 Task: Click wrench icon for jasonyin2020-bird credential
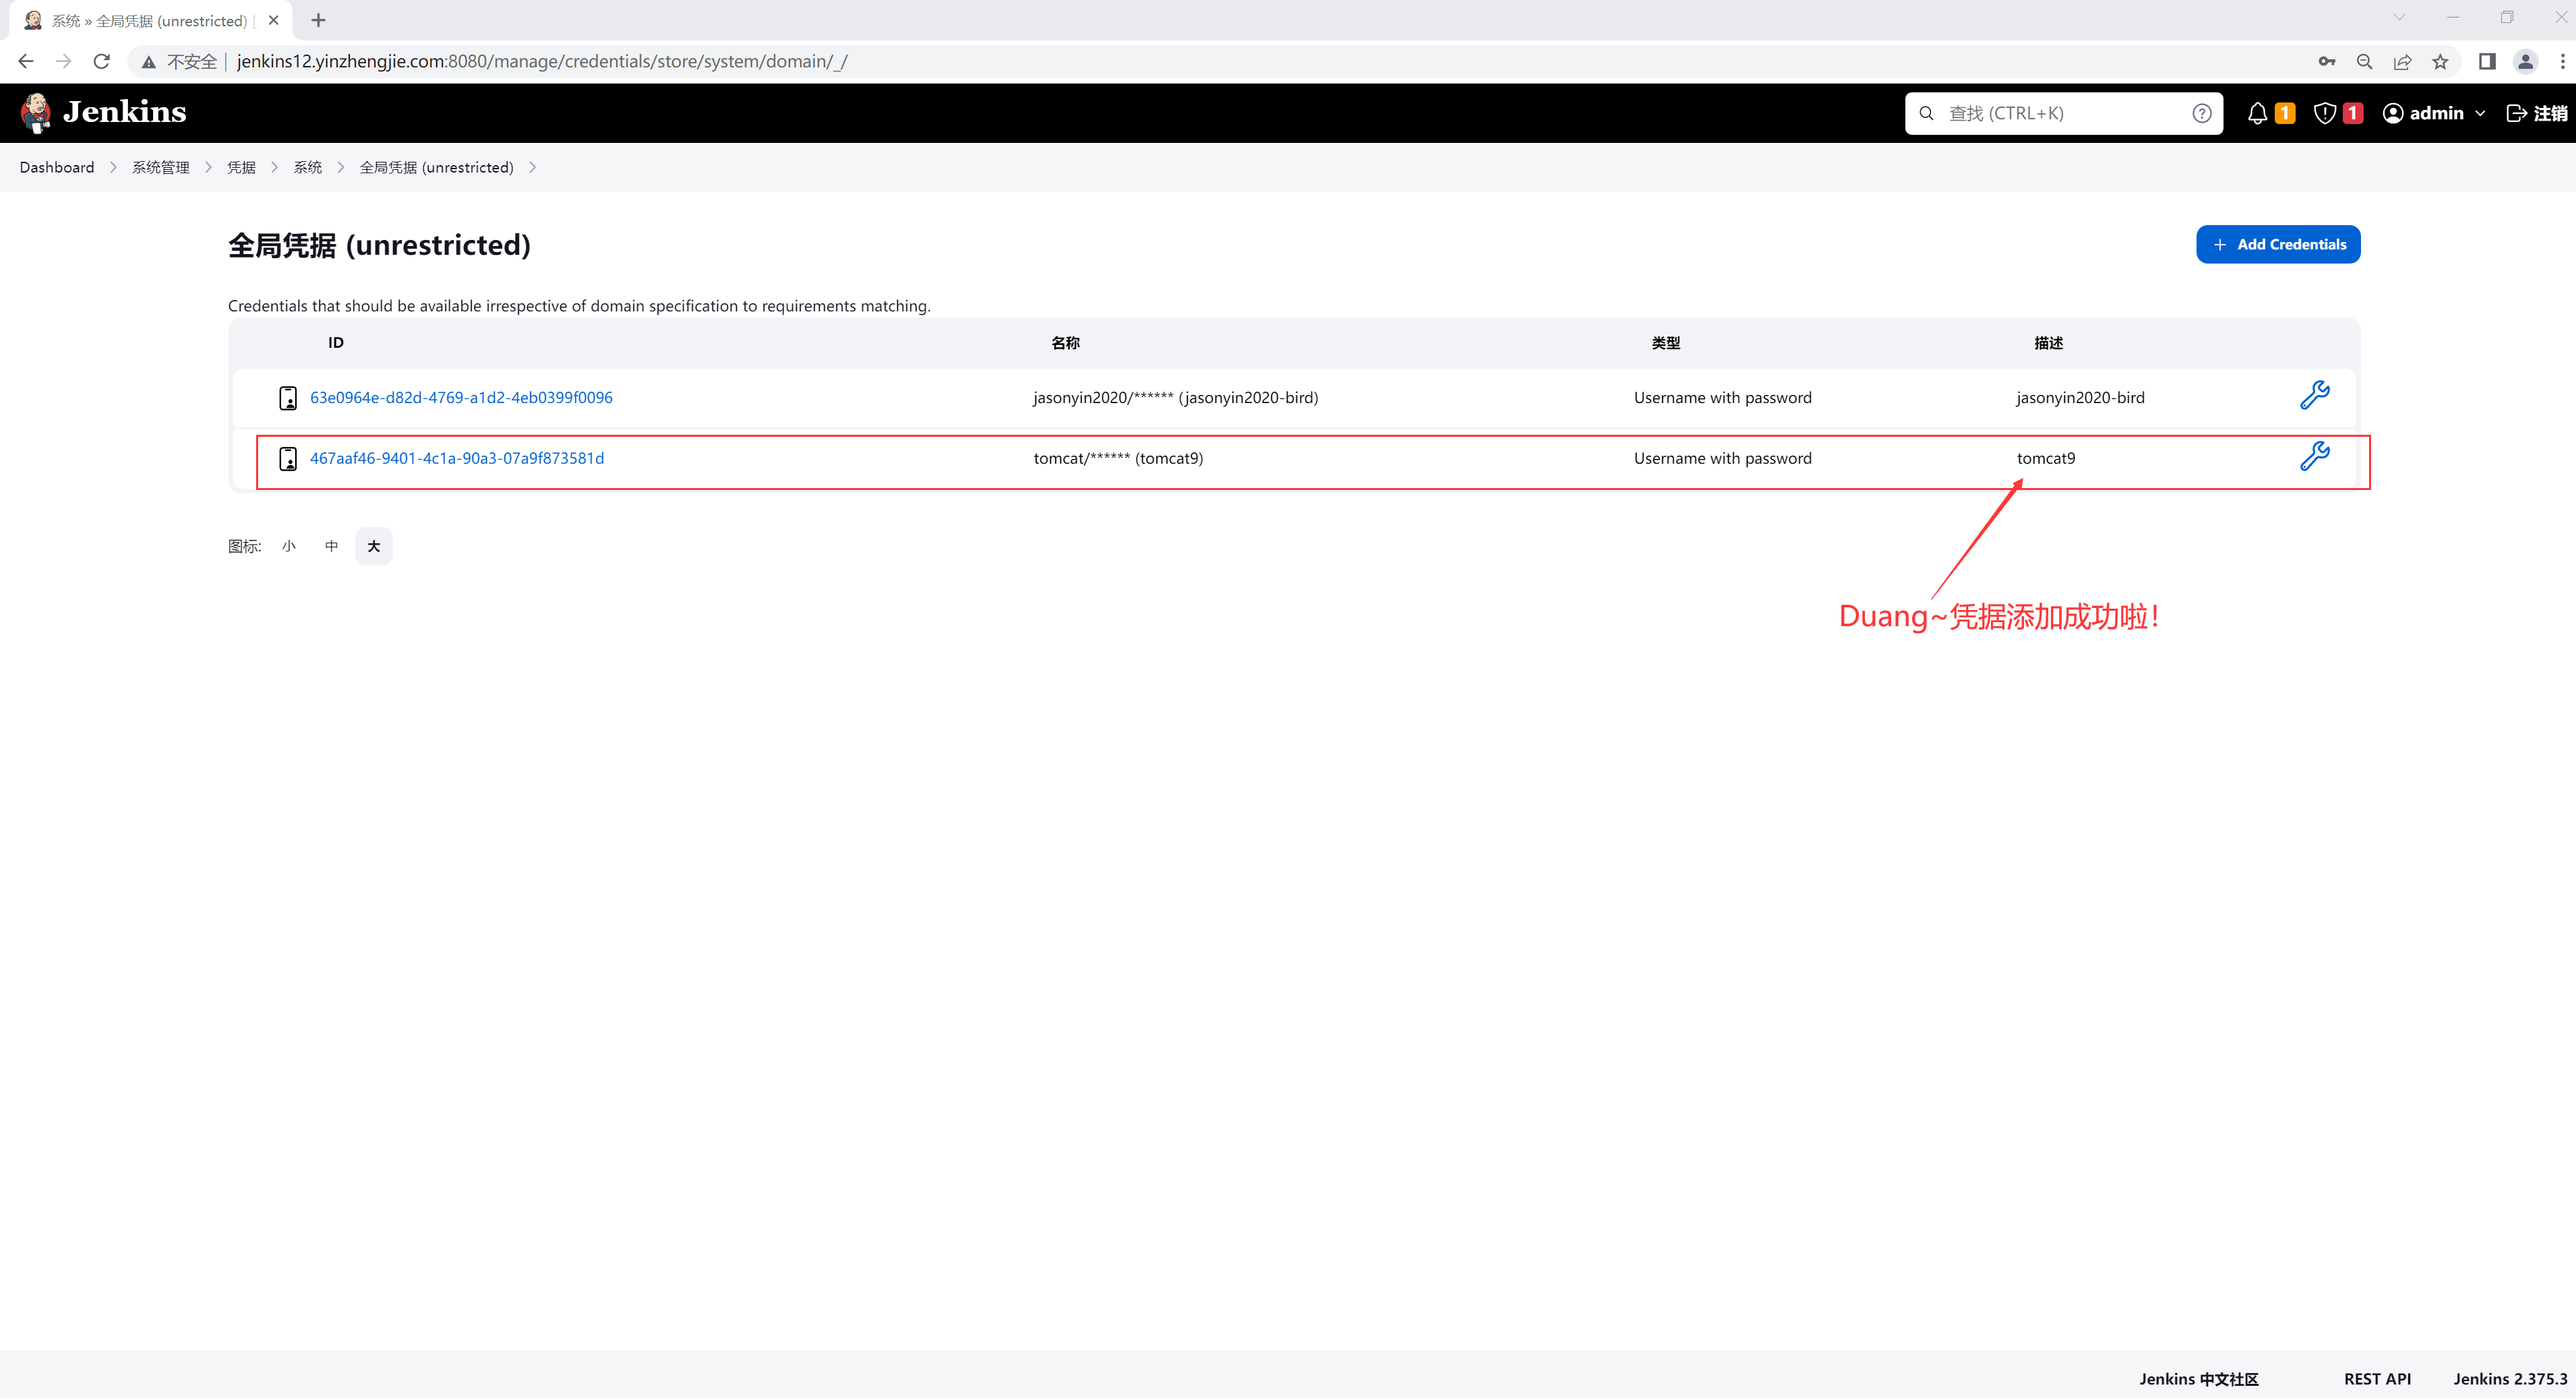tap(2314, 396)
